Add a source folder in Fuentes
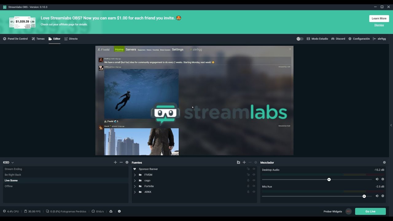 coord(239,162)
